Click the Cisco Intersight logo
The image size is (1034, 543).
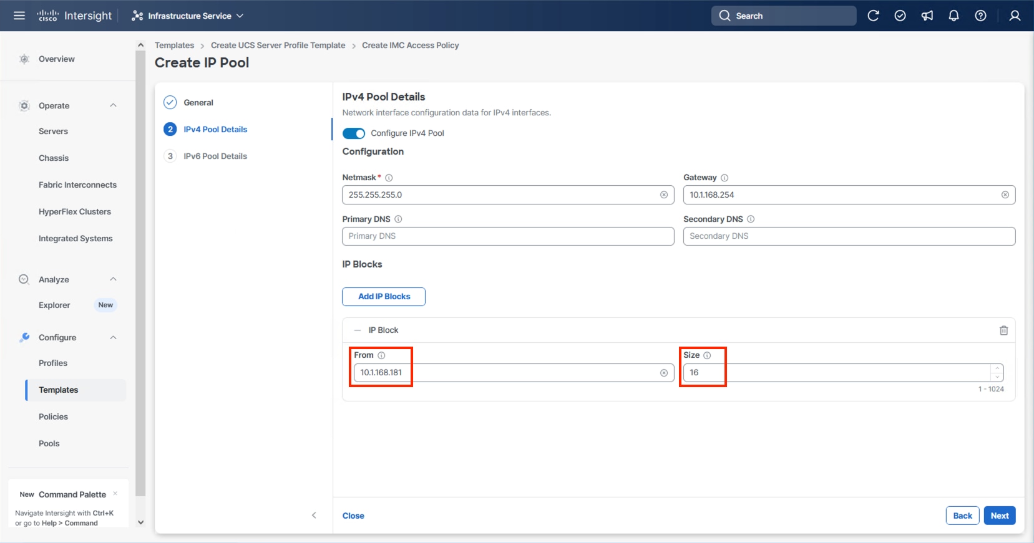tap(74, 16)
